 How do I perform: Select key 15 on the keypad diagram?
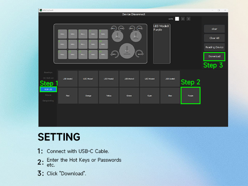click(103, 55)
